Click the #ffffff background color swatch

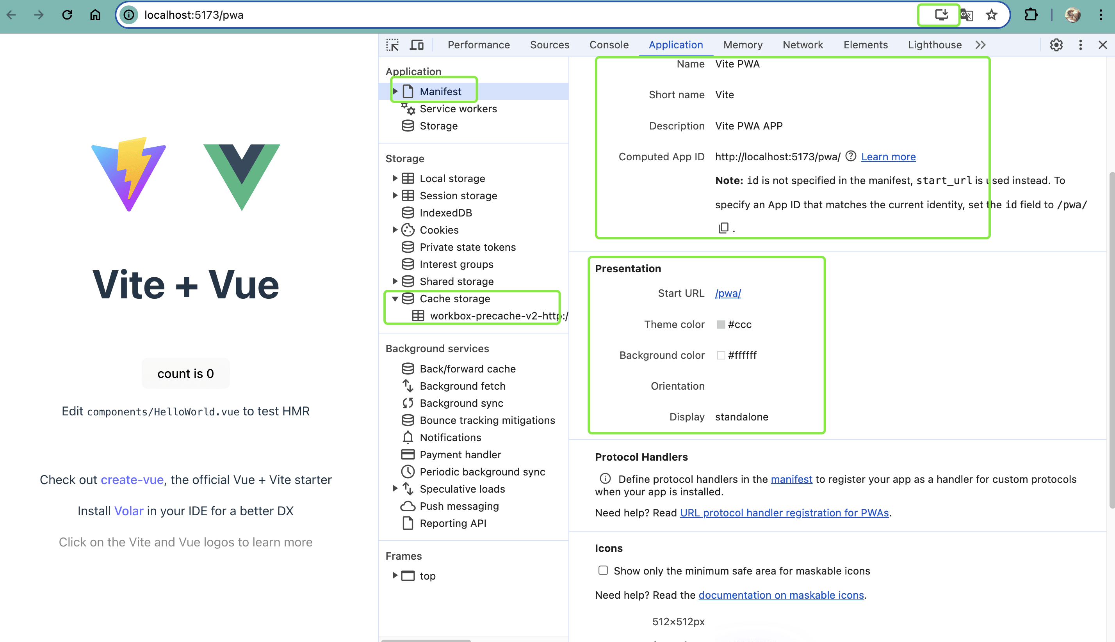(721, 355)
